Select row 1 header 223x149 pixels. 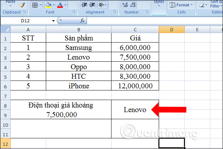[x=5, y=39]
